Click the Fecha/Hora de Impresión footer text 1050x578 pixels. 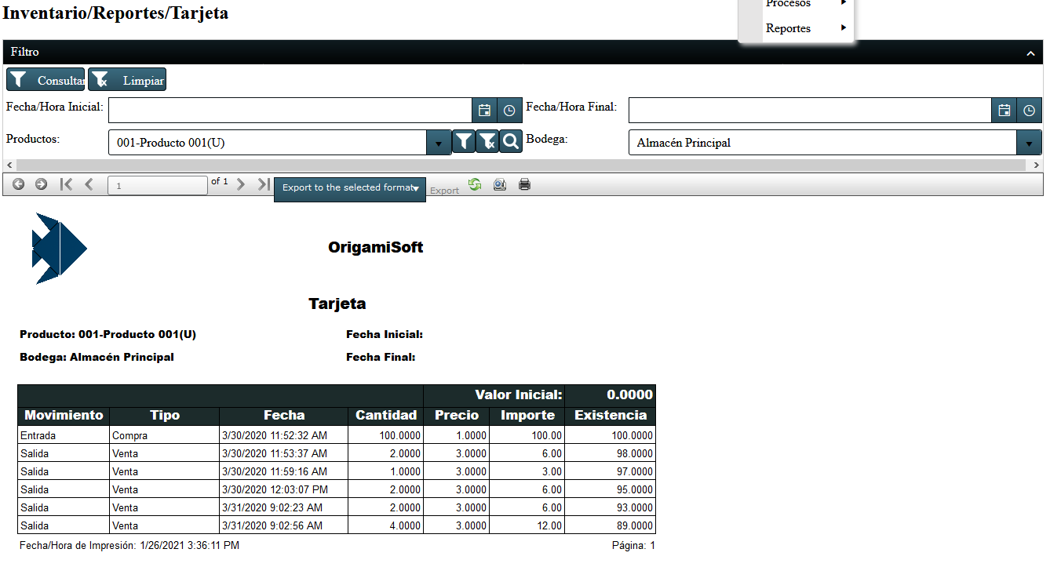129,545
